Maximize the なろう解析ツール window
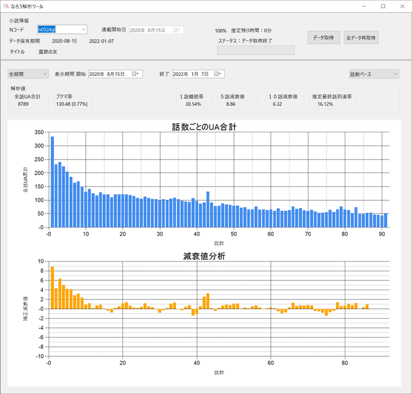This screenshot has width=412, height=394. [x=383, y=6]
